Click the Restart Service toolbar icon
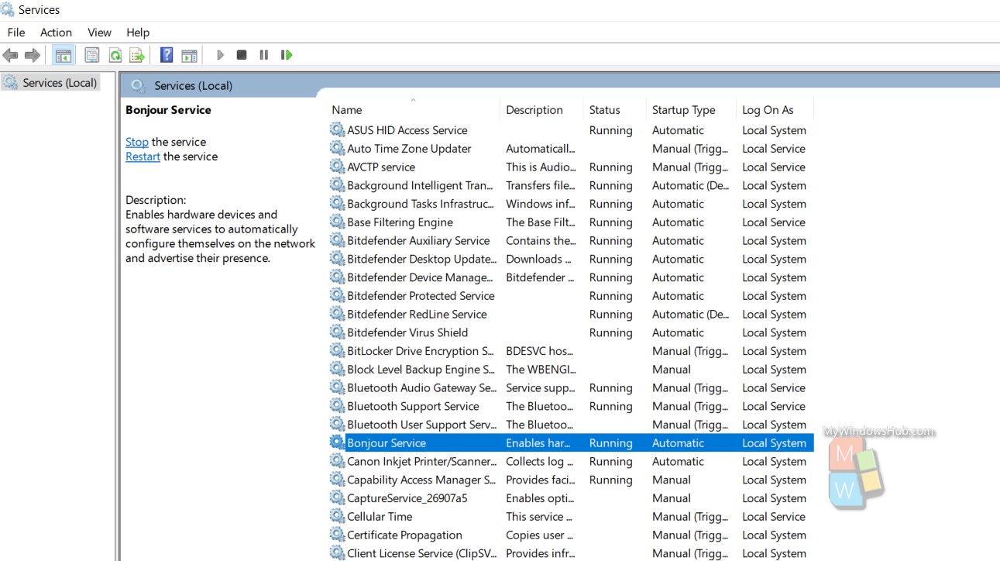 287,55
